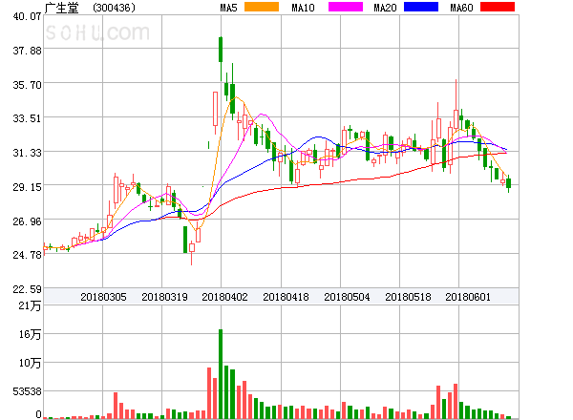The width and height of the screenshot is (573, 420).
Task: Click the tallest green volume bar
Action: click(221, 374)
